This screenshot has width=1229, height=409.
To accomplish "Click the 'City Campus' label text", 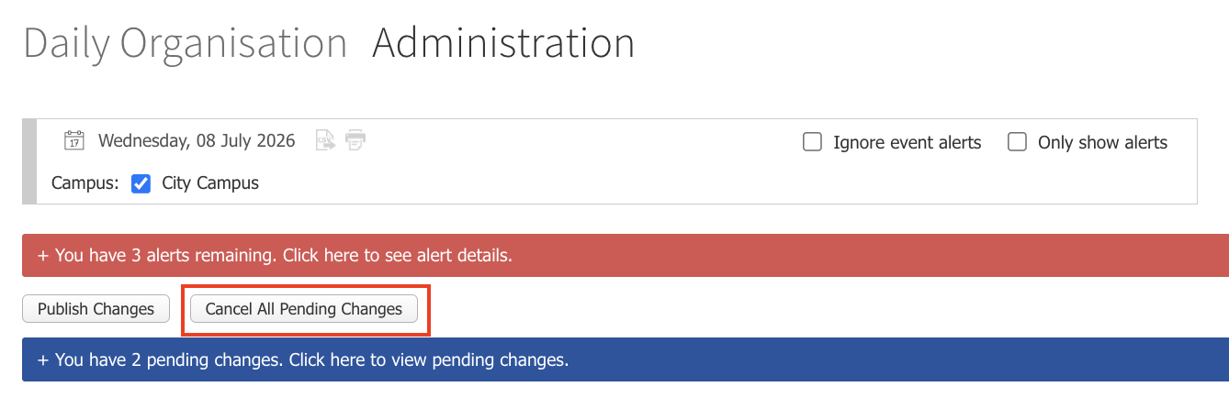I will (x=210, y=183).
